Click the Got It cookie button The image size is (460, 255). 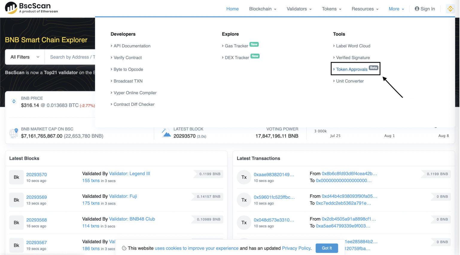(327, 248)
